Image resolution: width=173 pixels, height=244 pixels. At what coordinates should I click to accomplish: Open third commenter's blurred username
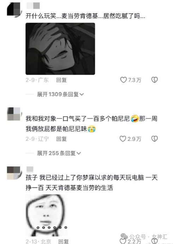click(x=30, y=169)
